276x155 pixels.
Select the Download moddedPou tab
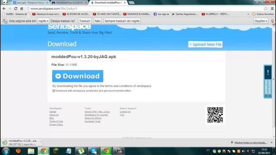(108, 3)
